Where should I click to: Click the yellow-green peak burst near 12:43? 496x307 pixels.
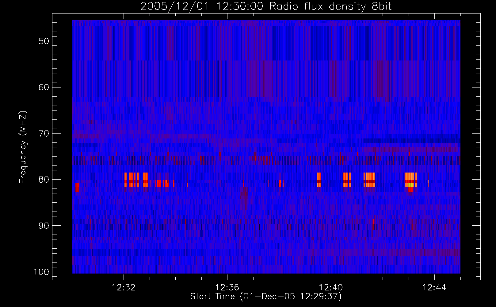pyautogui.click(x=410, y=185)
